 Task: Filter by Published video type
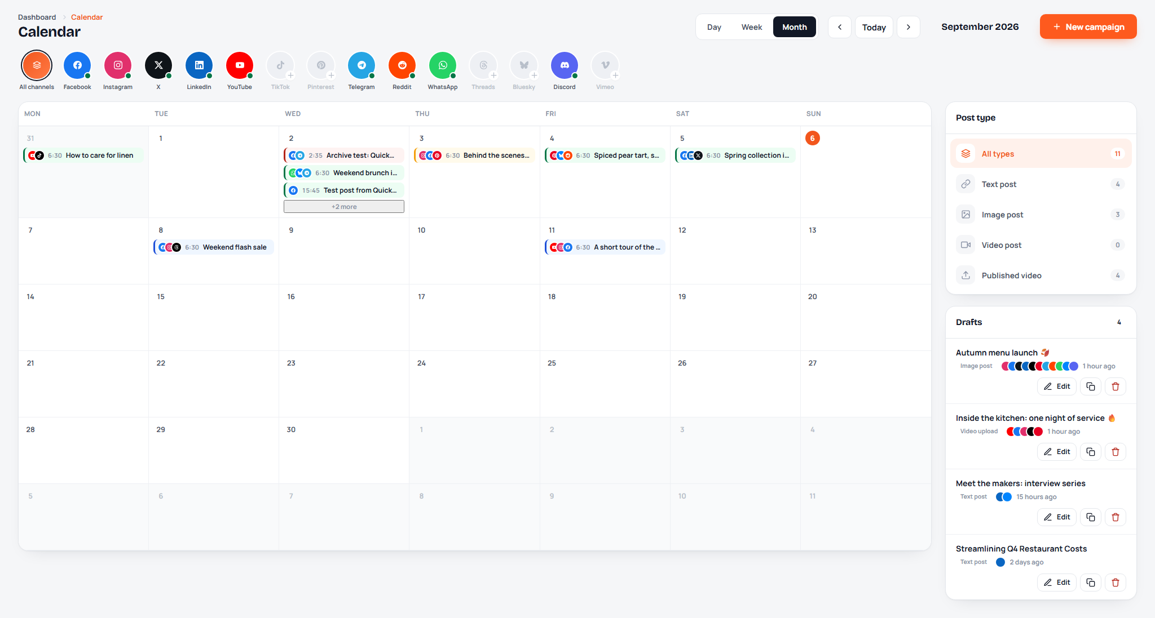pyautogui.click(x=1041, y=275)
